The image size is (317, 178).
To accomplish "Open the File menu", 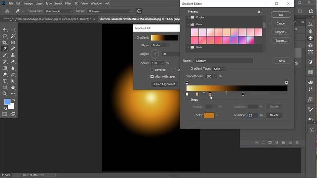I will pyautogui.click(x=11, y=3).
